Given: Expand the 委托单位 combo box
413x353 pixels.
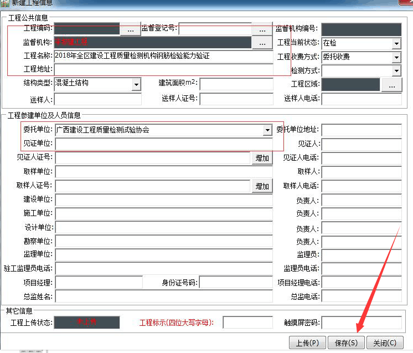Looking at the screenshot, I should [267, 130].
